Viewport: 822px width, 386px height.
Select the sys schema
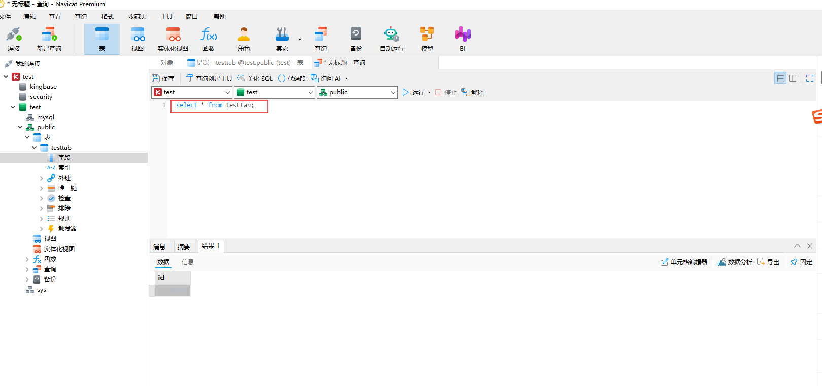(x=36, y=290)
